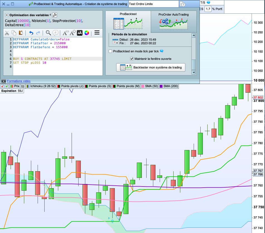Click the green up arrow indicator icon
This screenshot has width=265, height=233.
[x=7, y=86]
